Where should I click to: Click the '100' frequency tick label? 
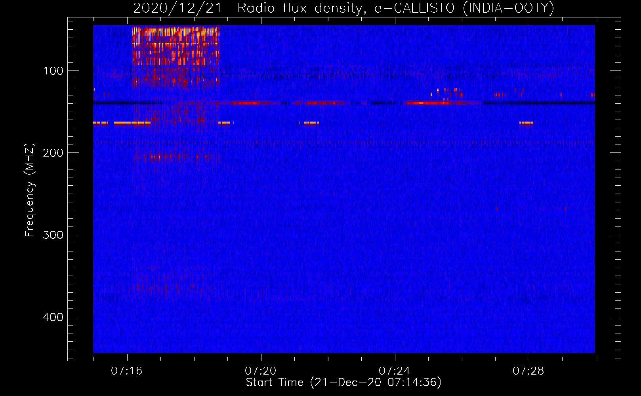pyautogui.click(x=53, y=71)
